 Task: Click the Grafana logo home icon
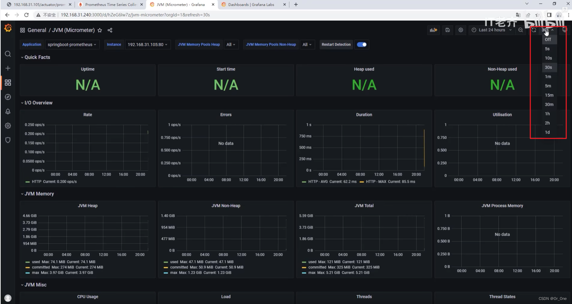coord(8,28)
